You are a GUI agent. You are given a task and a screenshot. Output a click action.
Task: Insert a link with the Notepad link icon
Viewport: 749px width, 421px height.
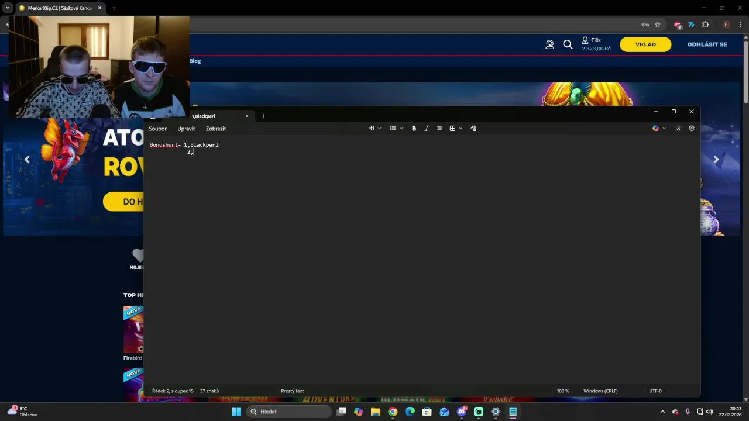(439, 128)
